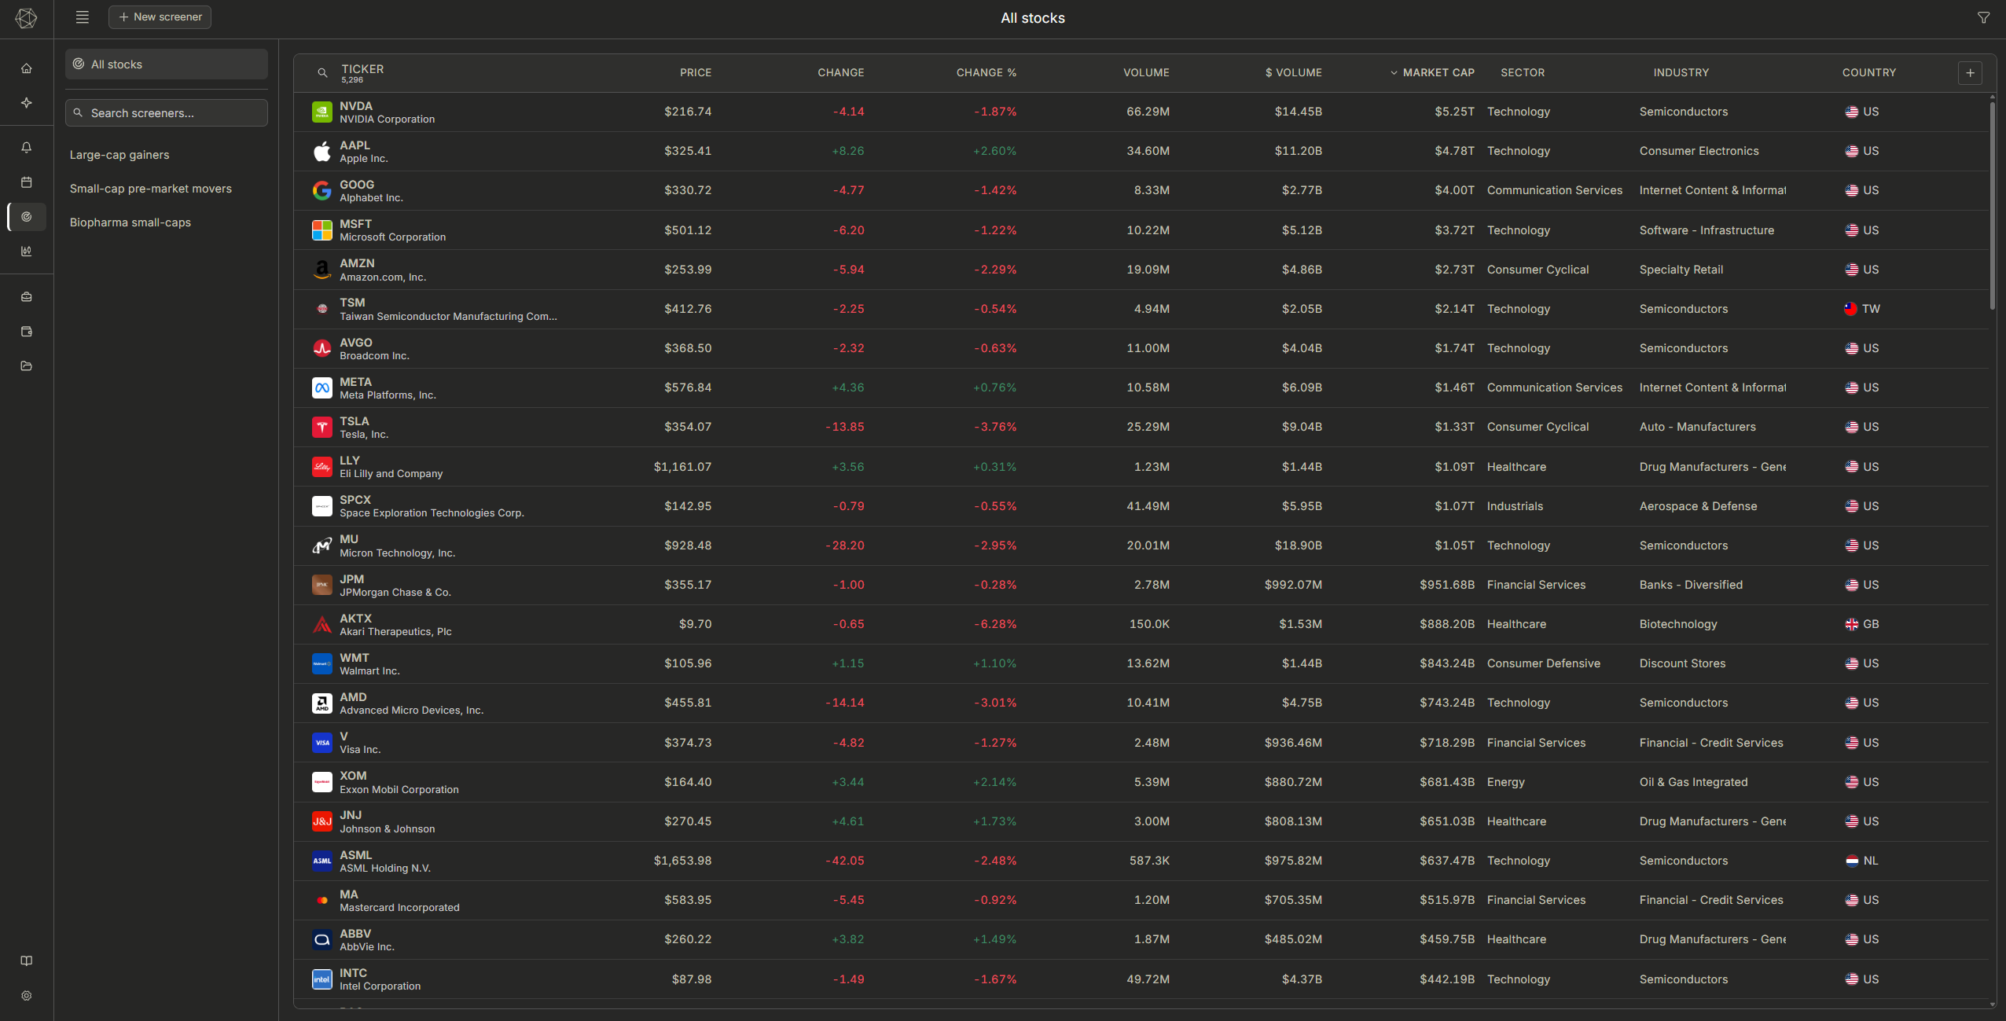Screen dimensions: 2006x1021
Task: Click the Microsoft logo icon
Action: [322, 230]
